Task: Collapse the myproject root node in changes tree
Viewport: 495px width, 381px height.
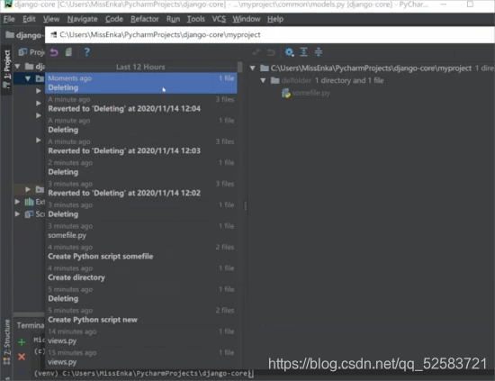Action: tap(253, 68)
